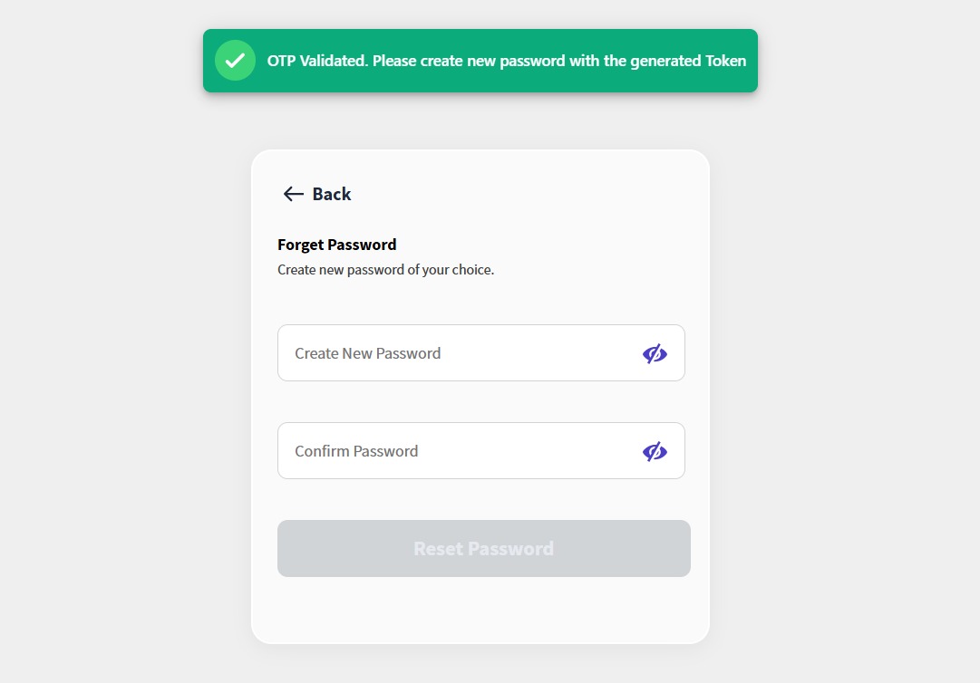Click the green checkmark icon in the notification
The height and width of the screenshot is (683, 980).
[235, 61]
